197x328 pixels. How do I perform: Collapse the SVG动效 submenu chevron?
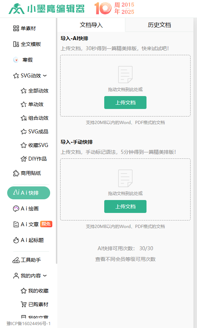click(45, 76)
